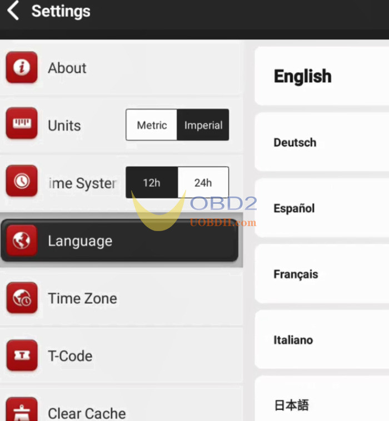389x421 pixels.
Task: Choose Deutsch as the language
Action: [x=322, y=142]
